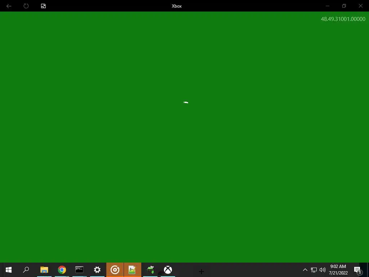Click version text 48.49.31001.00000
The width and height of the screenshot is (369, 277).
tap(343, 19)
